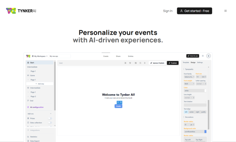Screen dimensions: 236x142
Task: Click the blue Create button on the canvas
Action: click(118, 106)
